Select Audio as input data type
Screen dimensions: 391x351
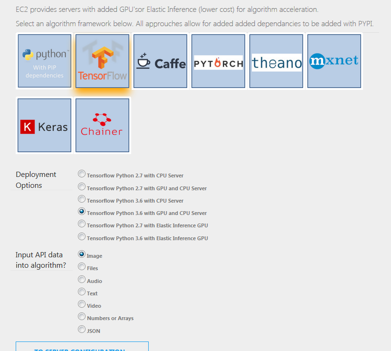(82, 279)
